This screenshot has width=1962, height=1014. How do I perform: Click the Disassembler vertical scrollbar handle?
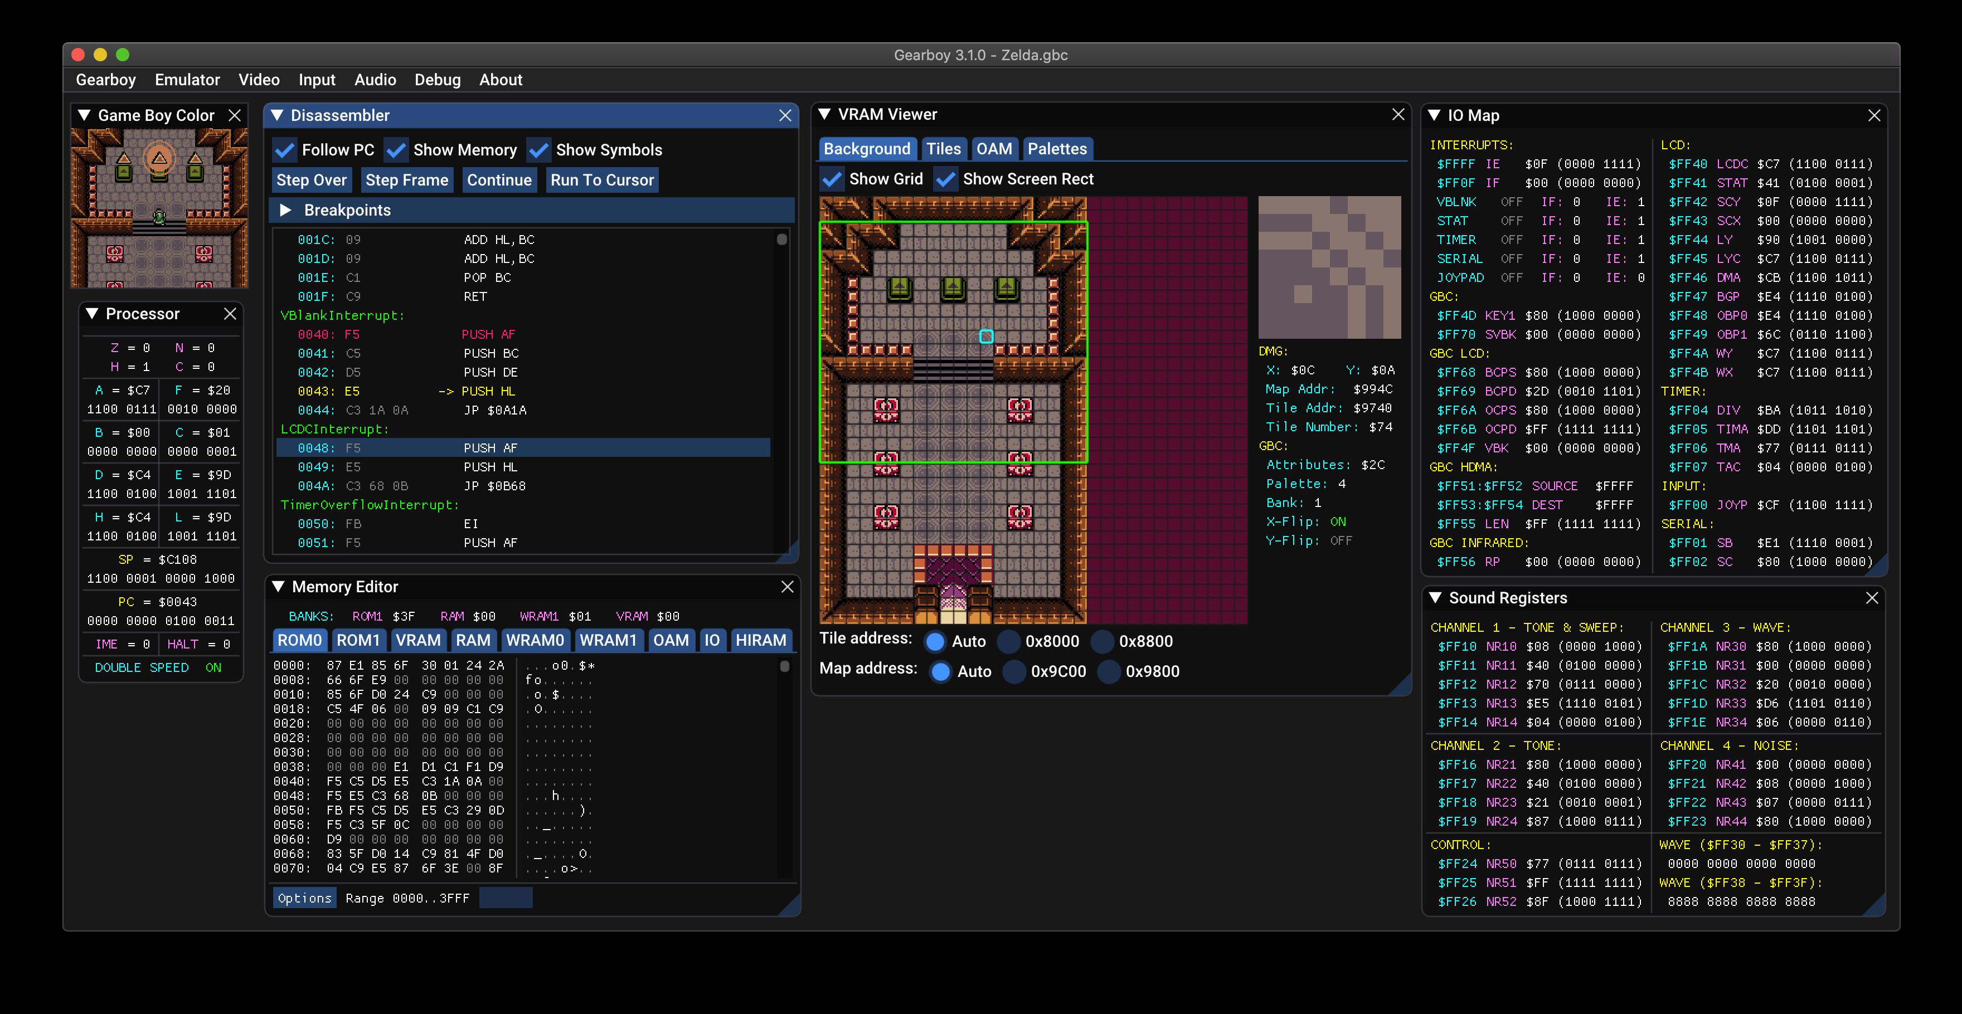781,239
